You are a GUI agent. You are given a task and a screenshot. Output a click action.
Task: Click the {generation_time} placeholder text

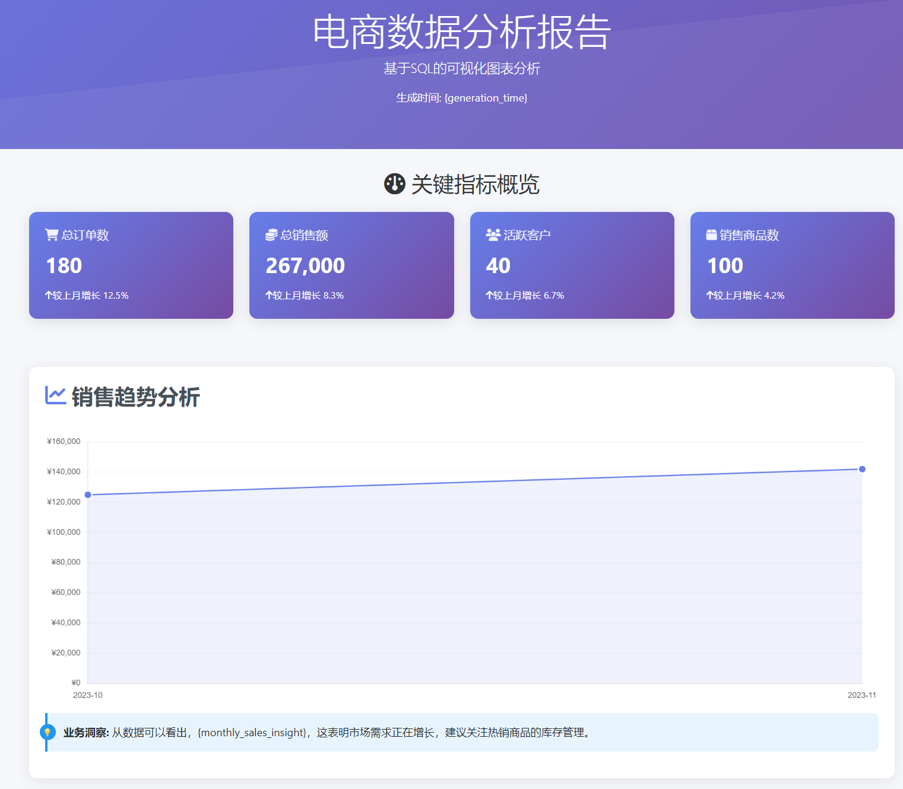pos(486,97)
